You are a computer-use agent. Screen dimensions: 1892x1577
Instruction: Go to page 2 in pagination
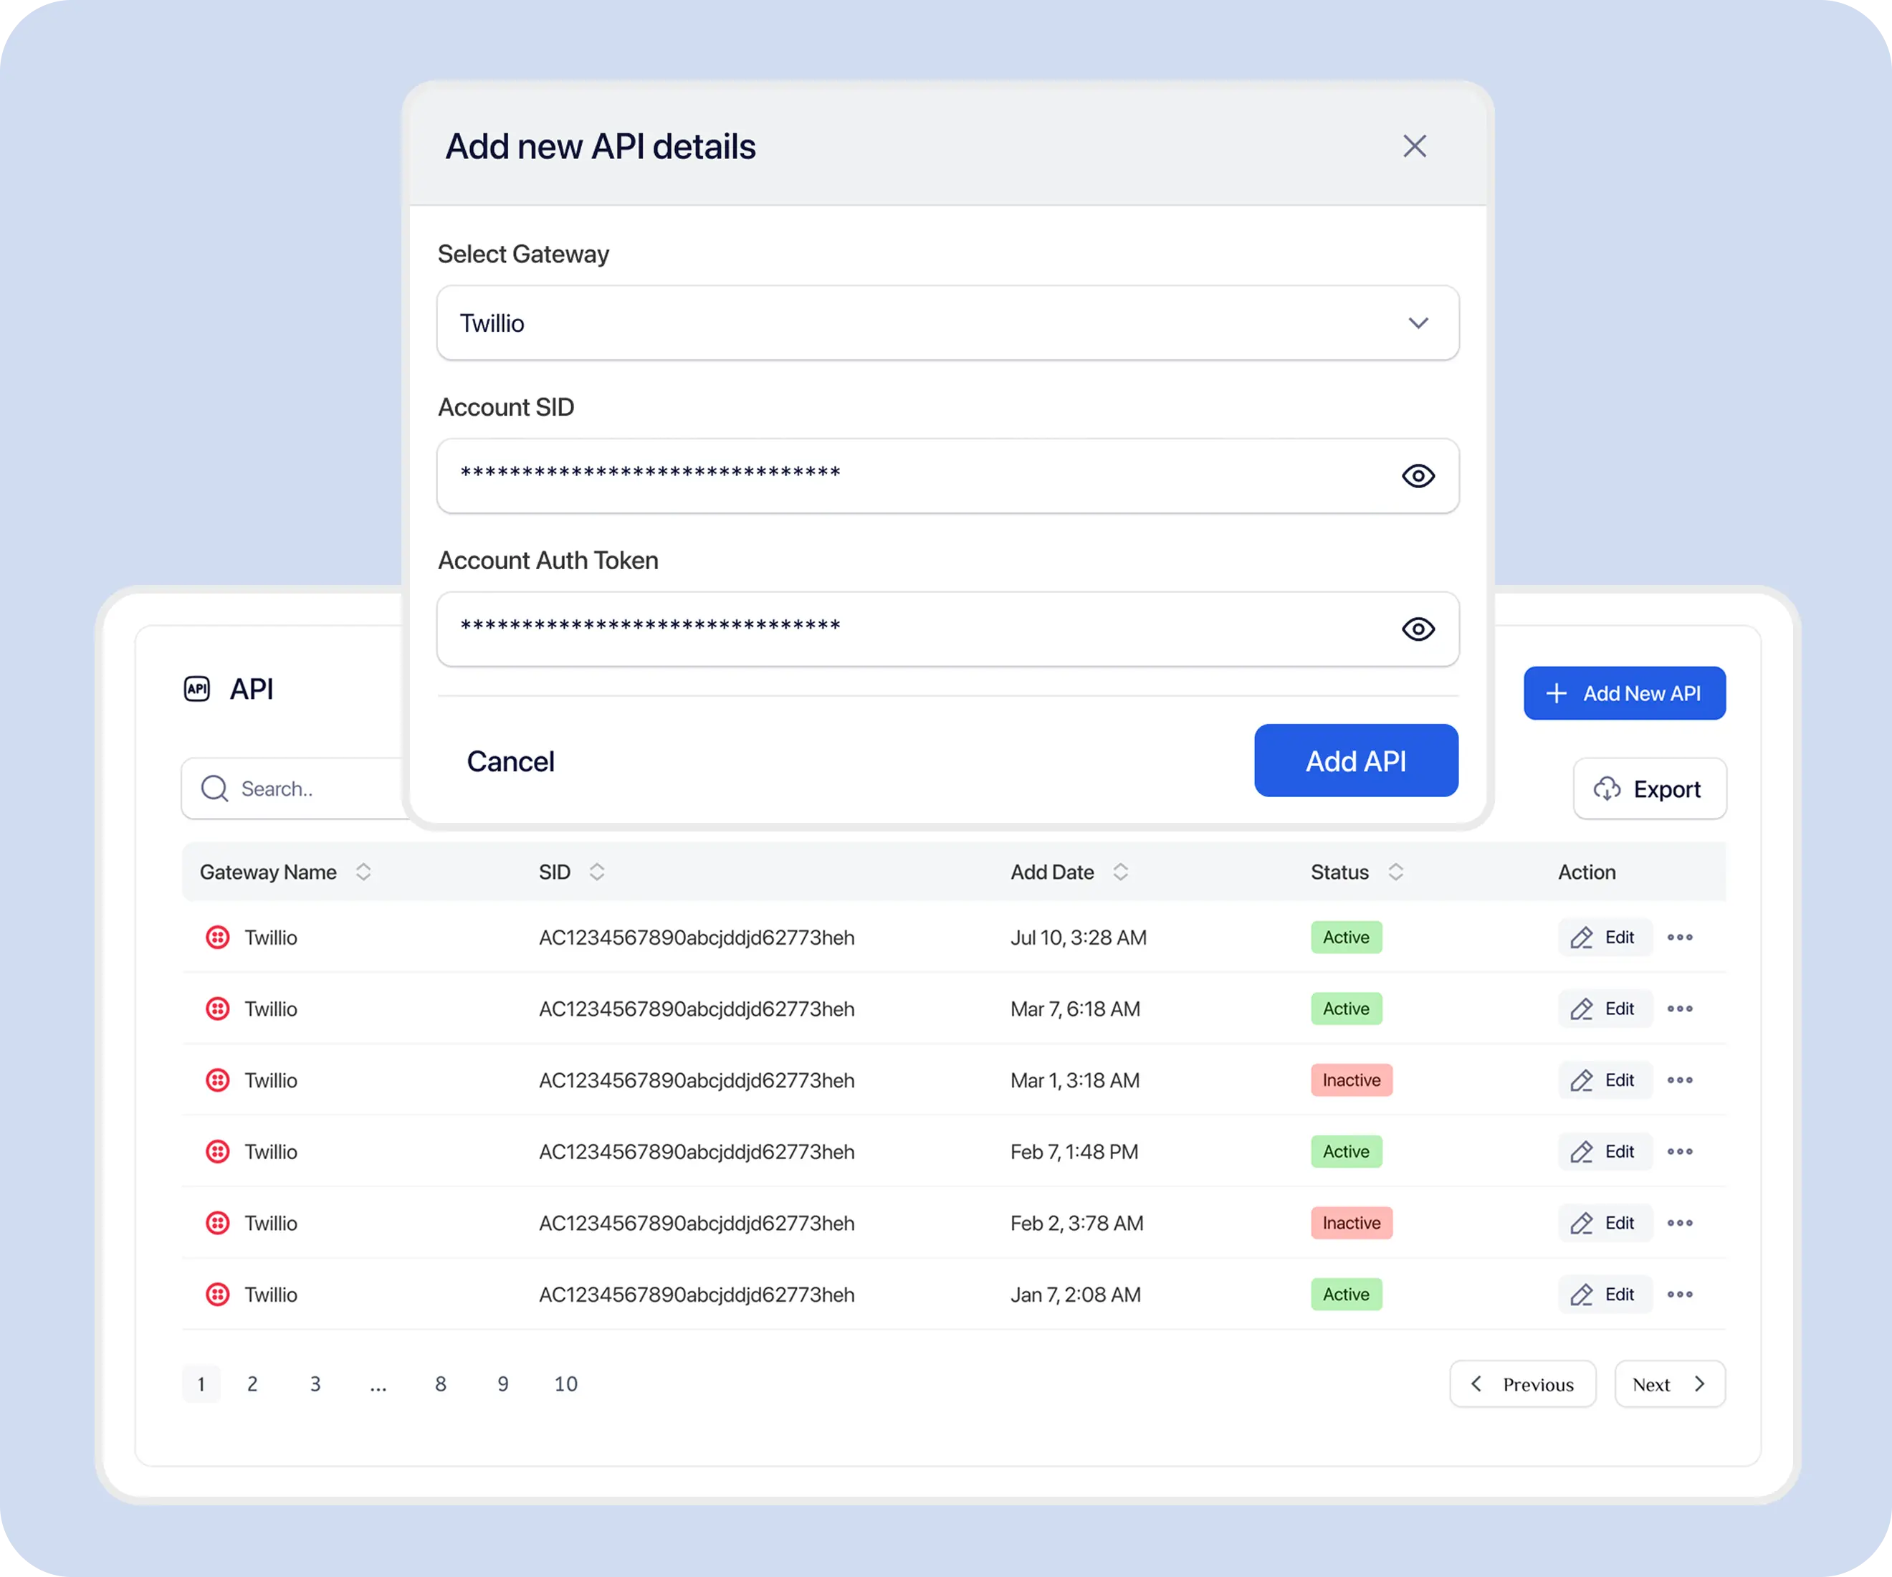pyautogui.click(x=252, y=1383)
